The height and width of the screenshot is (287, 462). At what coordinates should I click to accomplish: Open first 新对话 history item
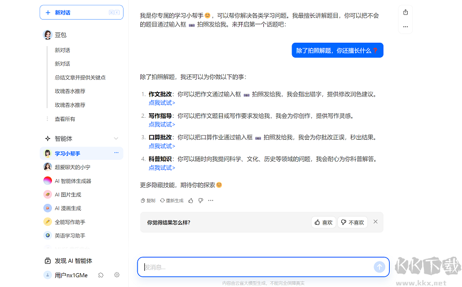[x=62, y=50]
